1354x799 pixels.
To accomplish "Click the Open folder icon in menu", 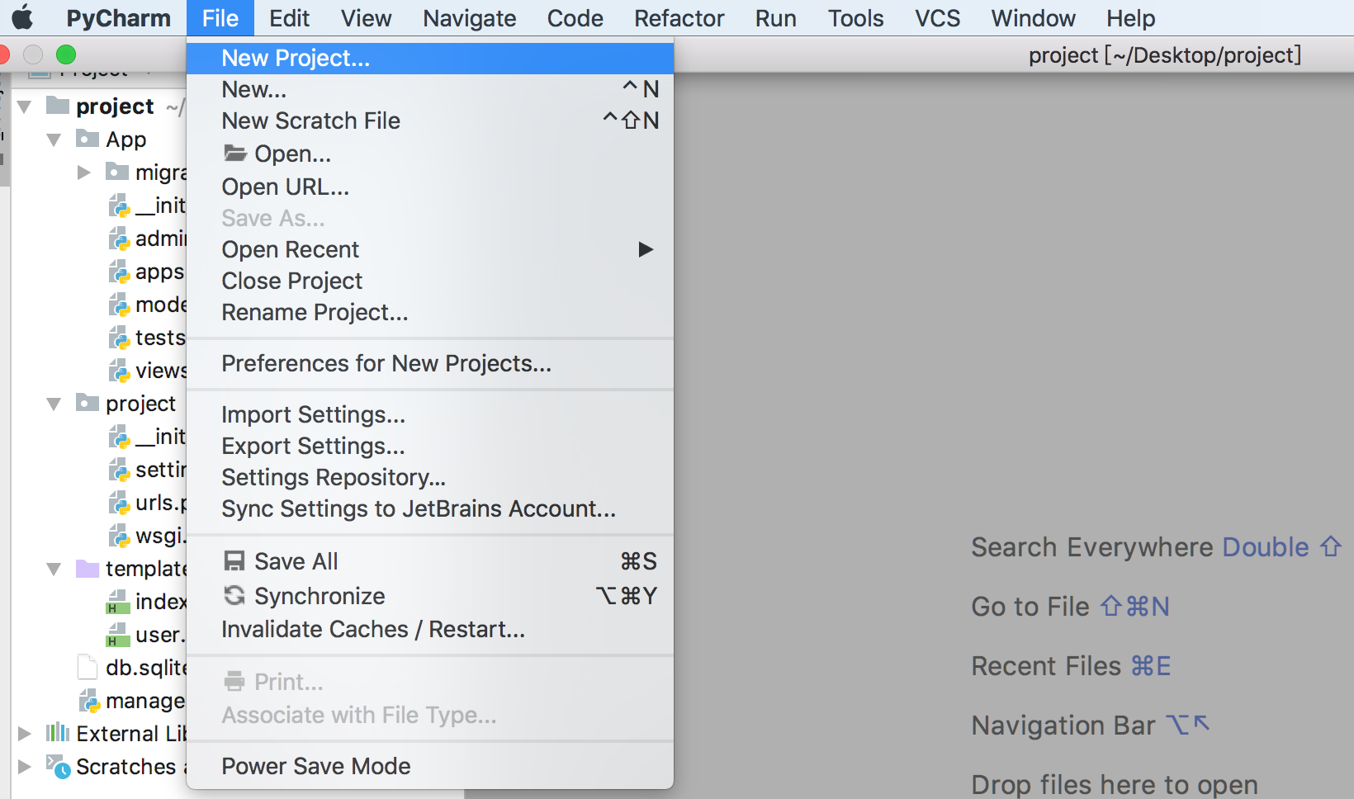I will (x=235, y=154).
